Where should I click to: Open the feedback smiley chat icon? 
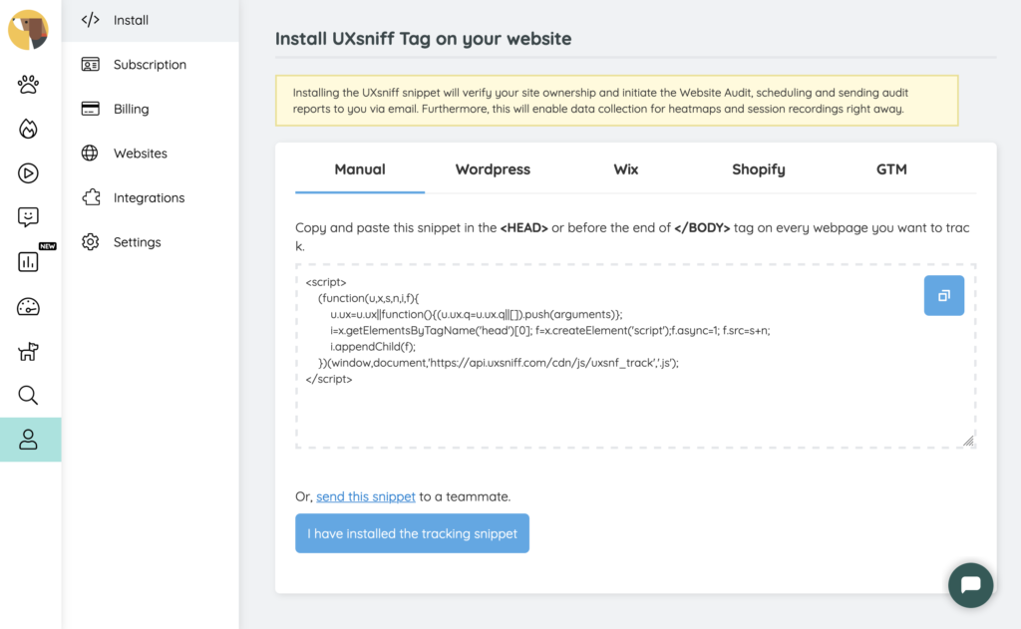pos(28,217)
